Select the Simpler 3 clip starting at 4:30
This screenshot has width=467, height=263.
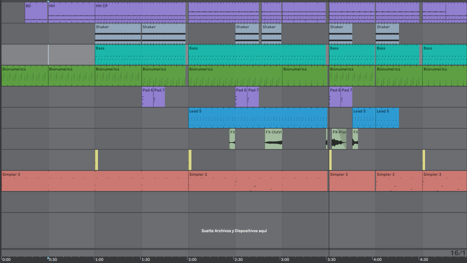click(x=445, y=181)
